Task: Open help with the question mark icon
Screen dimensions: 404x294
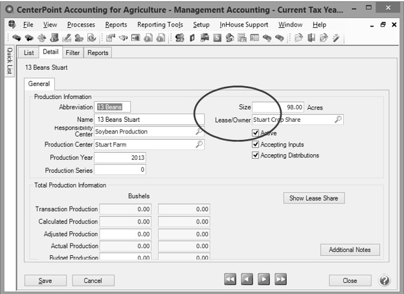Action: pyautogui.click(x=384, y=280)
